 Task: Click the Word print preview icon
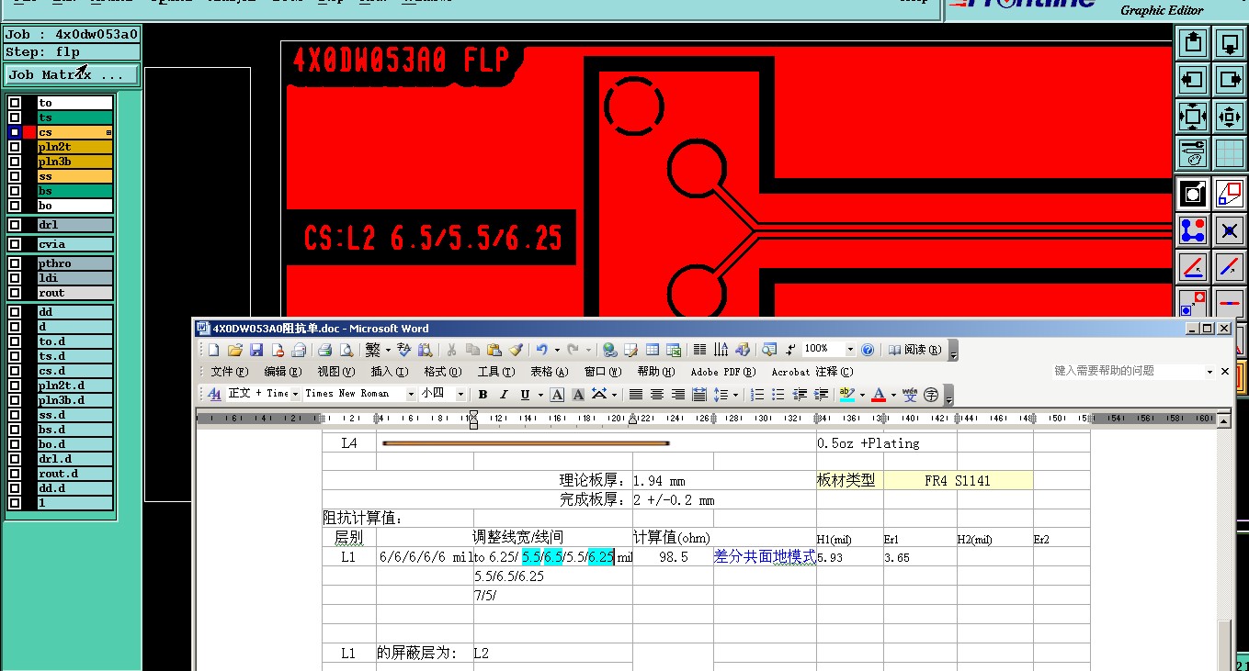click(x=346, y=350)
